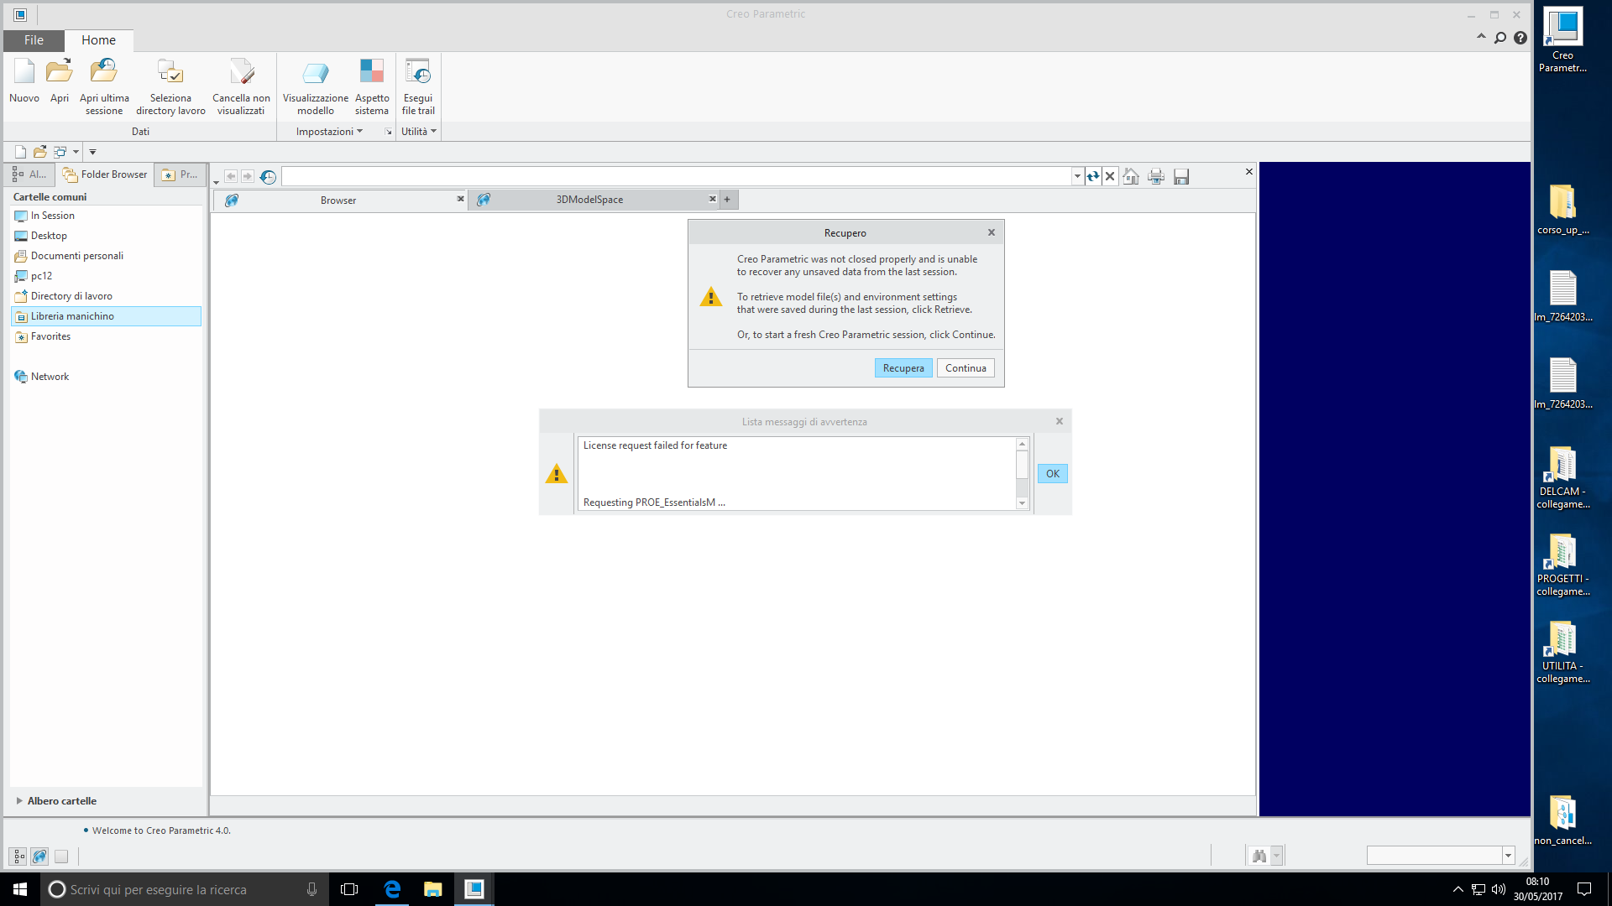The image size is (1612, 906).
Task: Open File Explorer from the taskbar
Action: point(432,889)
